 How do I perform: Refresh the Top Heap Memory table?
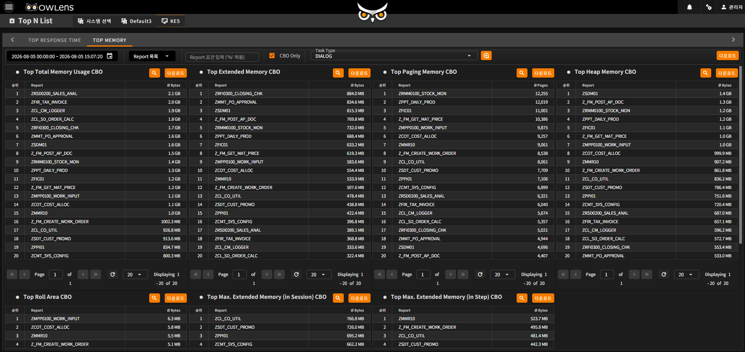tap(664, 274)
